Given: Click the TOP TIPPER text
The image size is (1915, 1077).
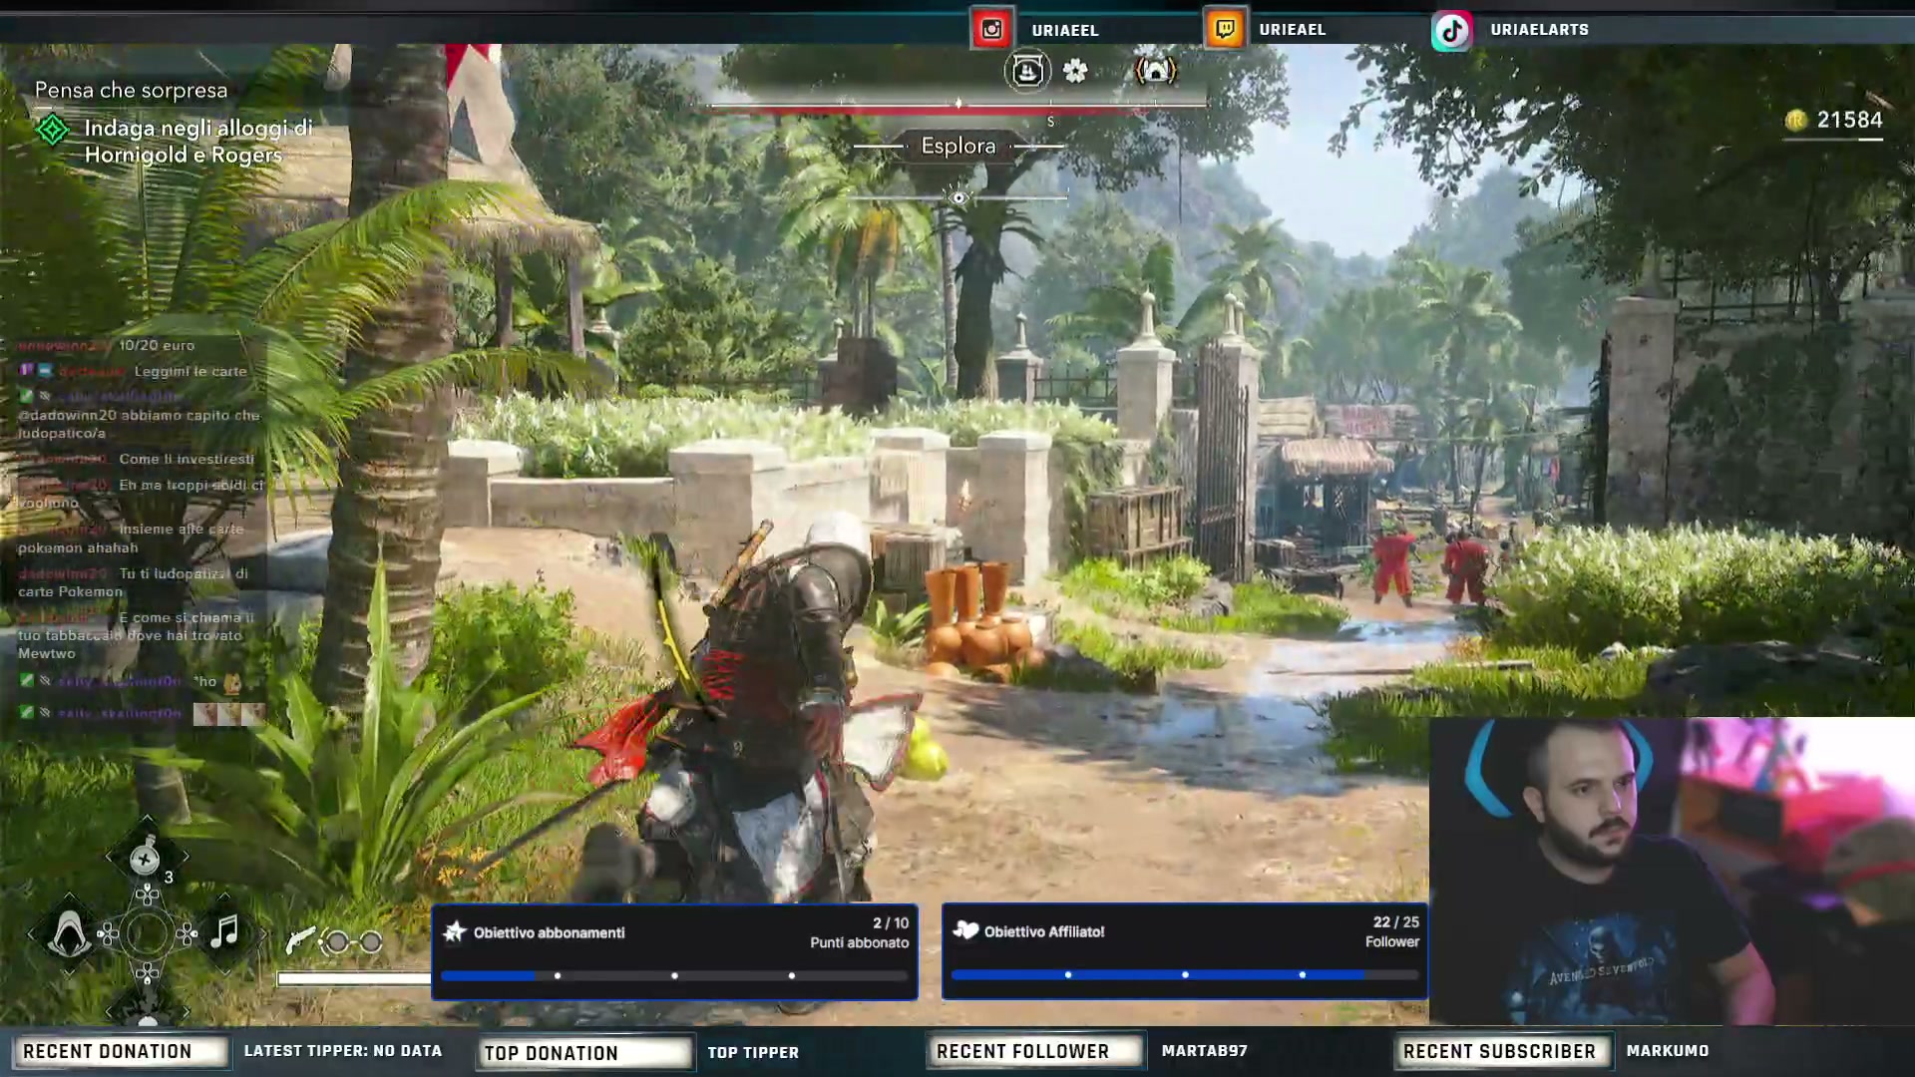Looking at the screenshot, I should [x=753, y=1052].
